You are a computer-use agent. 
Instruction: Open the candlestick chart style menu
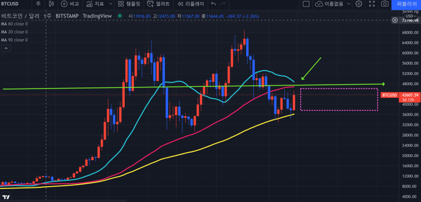[x=51, y=4]
